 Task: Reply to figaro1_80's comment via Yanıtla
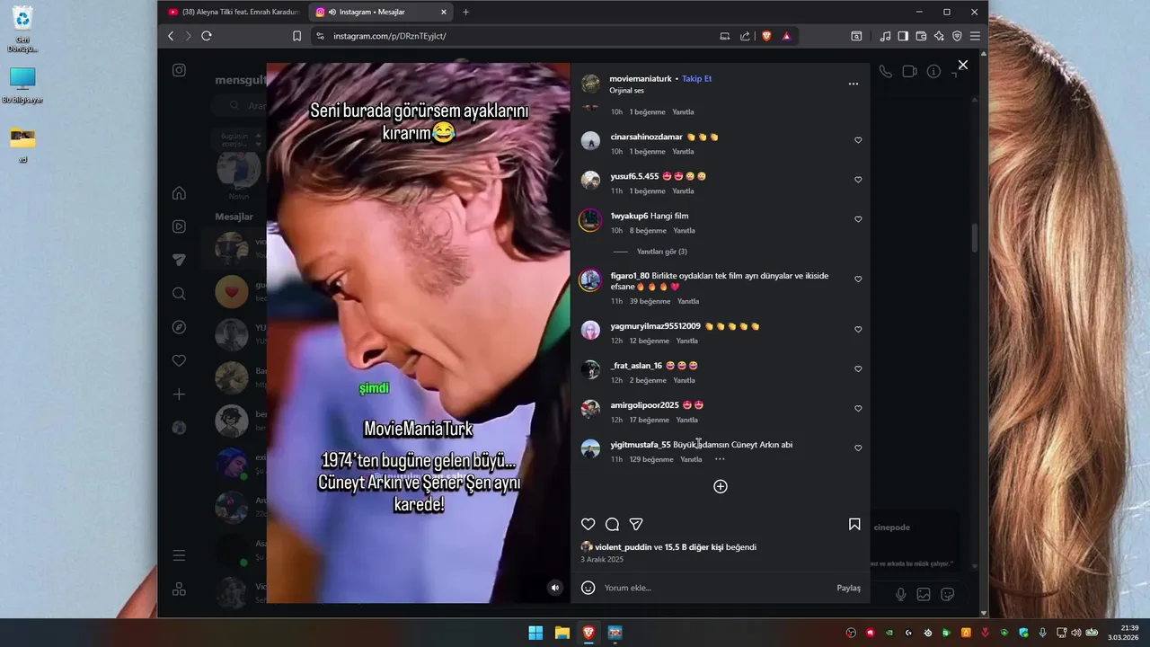688,301
